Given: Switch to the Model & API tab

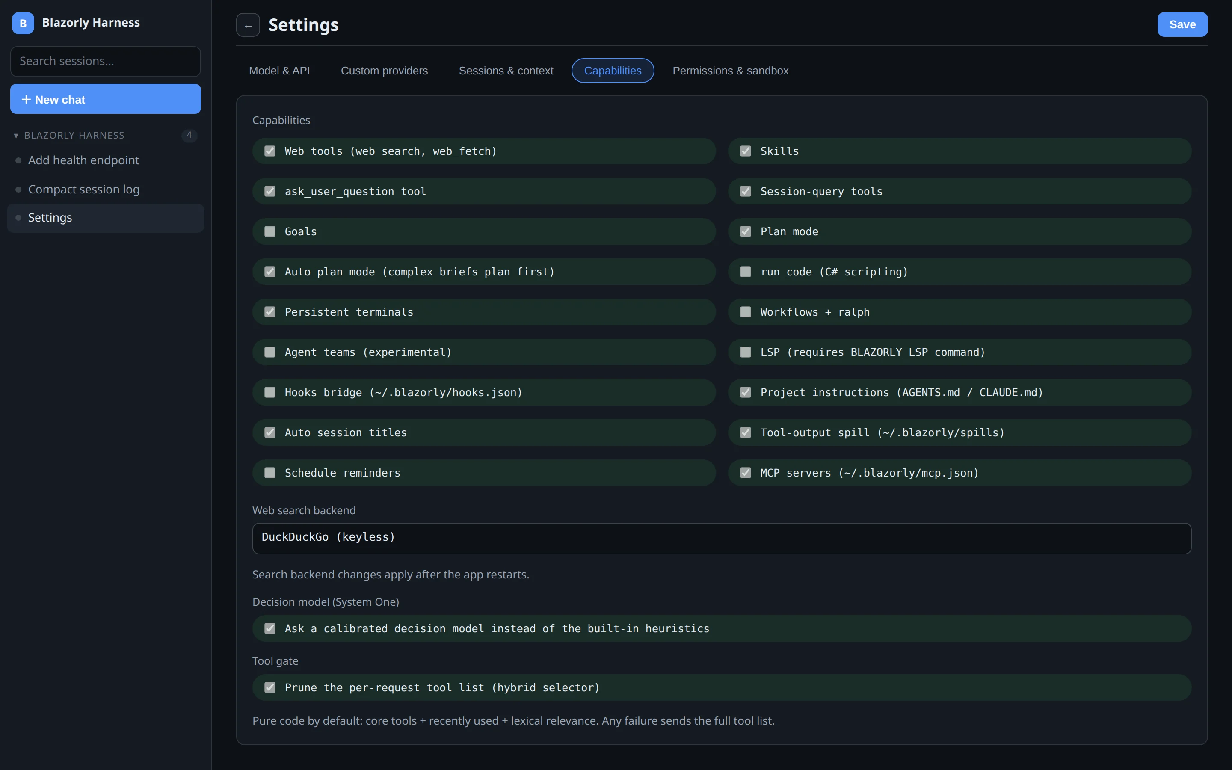Looking at the screenshot, I should pos(279,71).
